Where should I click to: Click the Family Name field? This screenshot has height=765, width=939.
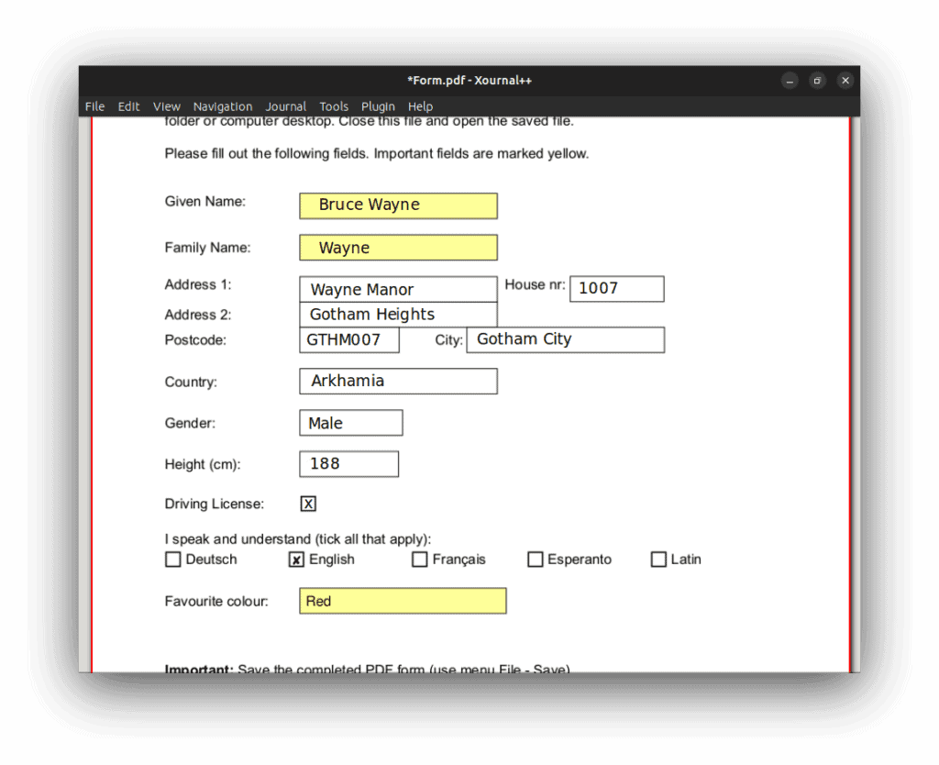(398, 248)
